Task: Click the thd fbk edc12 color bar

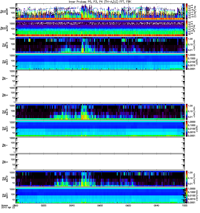Action: [x=187, y=112]
